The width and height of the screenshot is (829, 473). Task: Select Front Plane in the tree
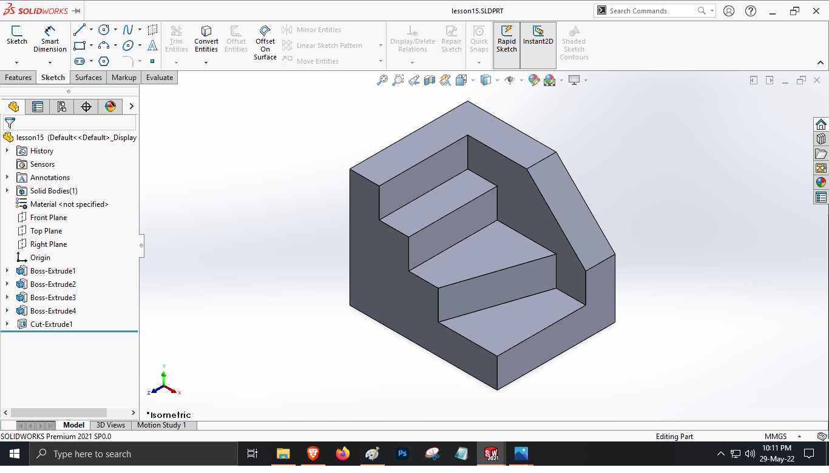click(x=49, y=217)
